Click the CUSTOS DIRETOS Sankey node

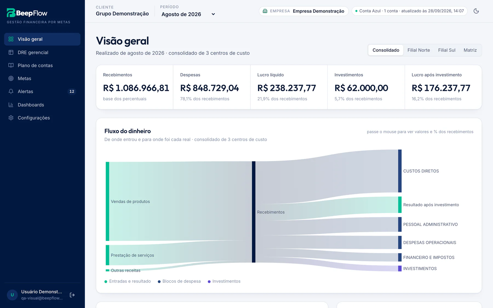click(x=400, y=171)
